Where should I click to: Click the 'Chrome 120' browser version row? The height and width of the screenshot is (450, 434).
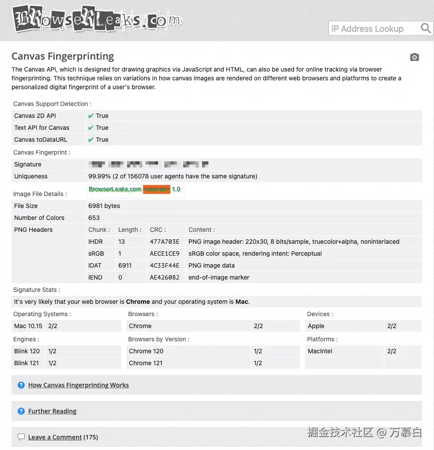(x=213, y=351)
